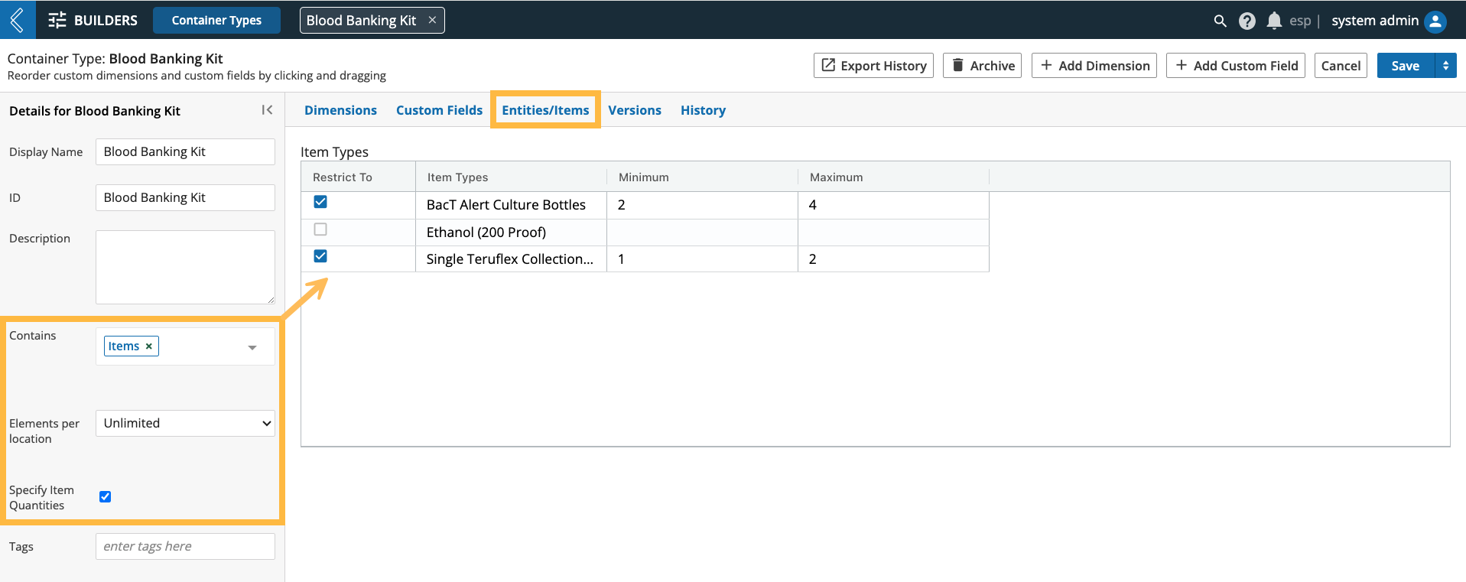Screen dimensions: 1466x582
Task: Click the BacT Alert Culture Bottles name
Action: (506, 205)
